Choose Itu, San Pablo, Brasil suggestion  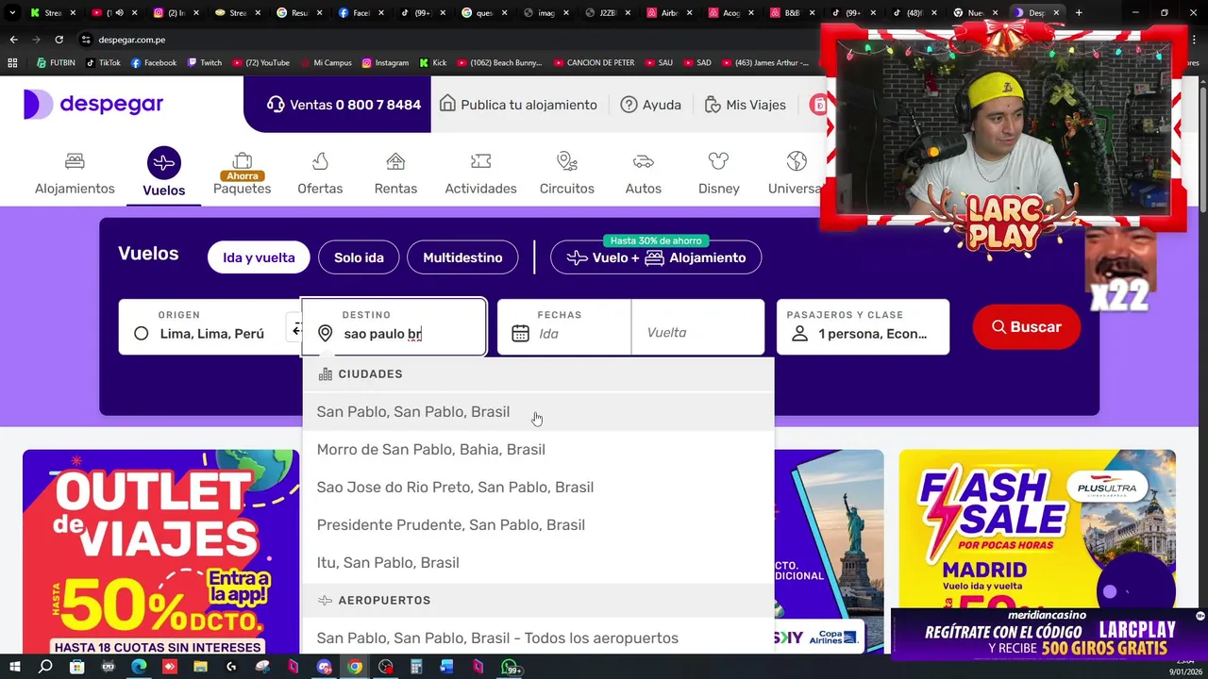coord(538,562)
